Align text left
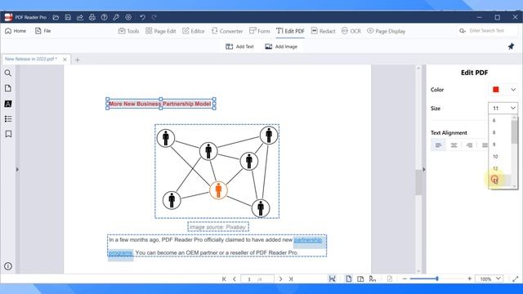This screenshot has height=294, width=523. [x=439, y=145]
